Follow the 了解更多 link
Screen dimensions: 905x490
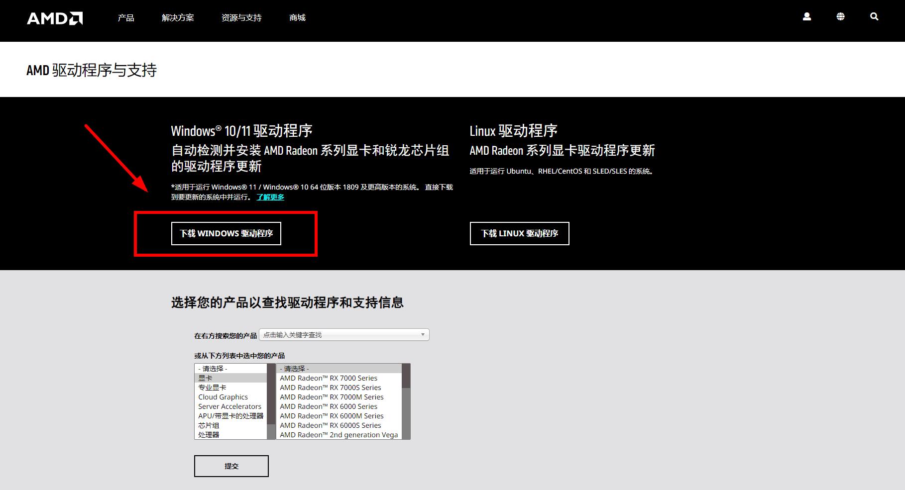[270, 197]
